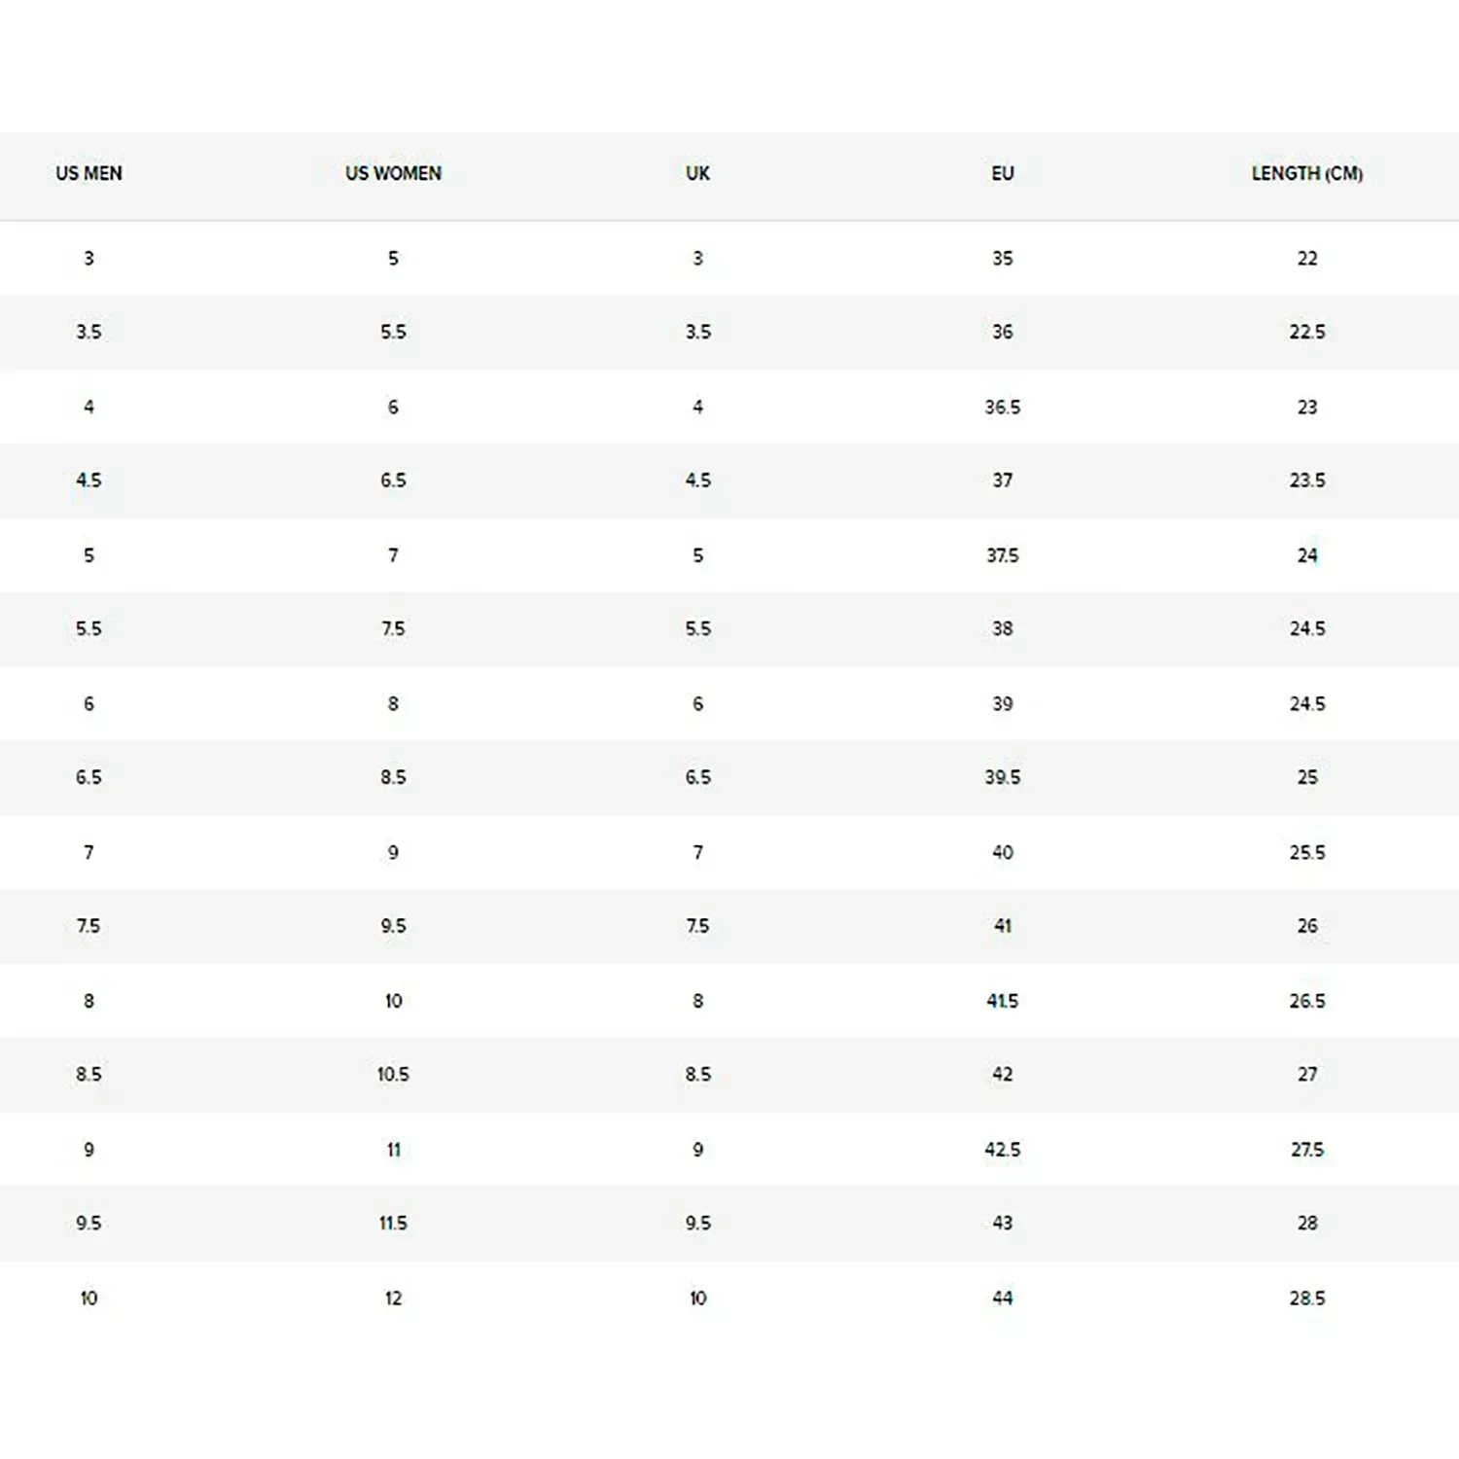The width and height of the screenshot is (1459, 1459).
Task: Select US women size 10.5 cell
Action: pos(393,1075)
